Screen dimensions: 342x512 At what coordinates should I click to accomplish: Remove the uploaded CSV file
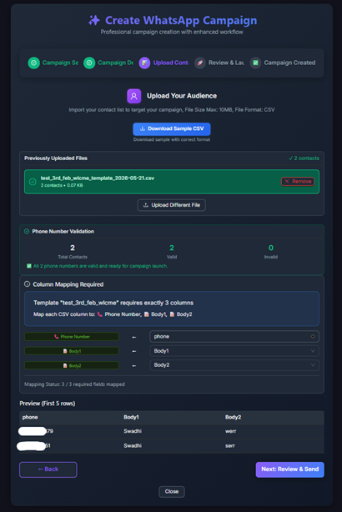click(x=298, y=181)
